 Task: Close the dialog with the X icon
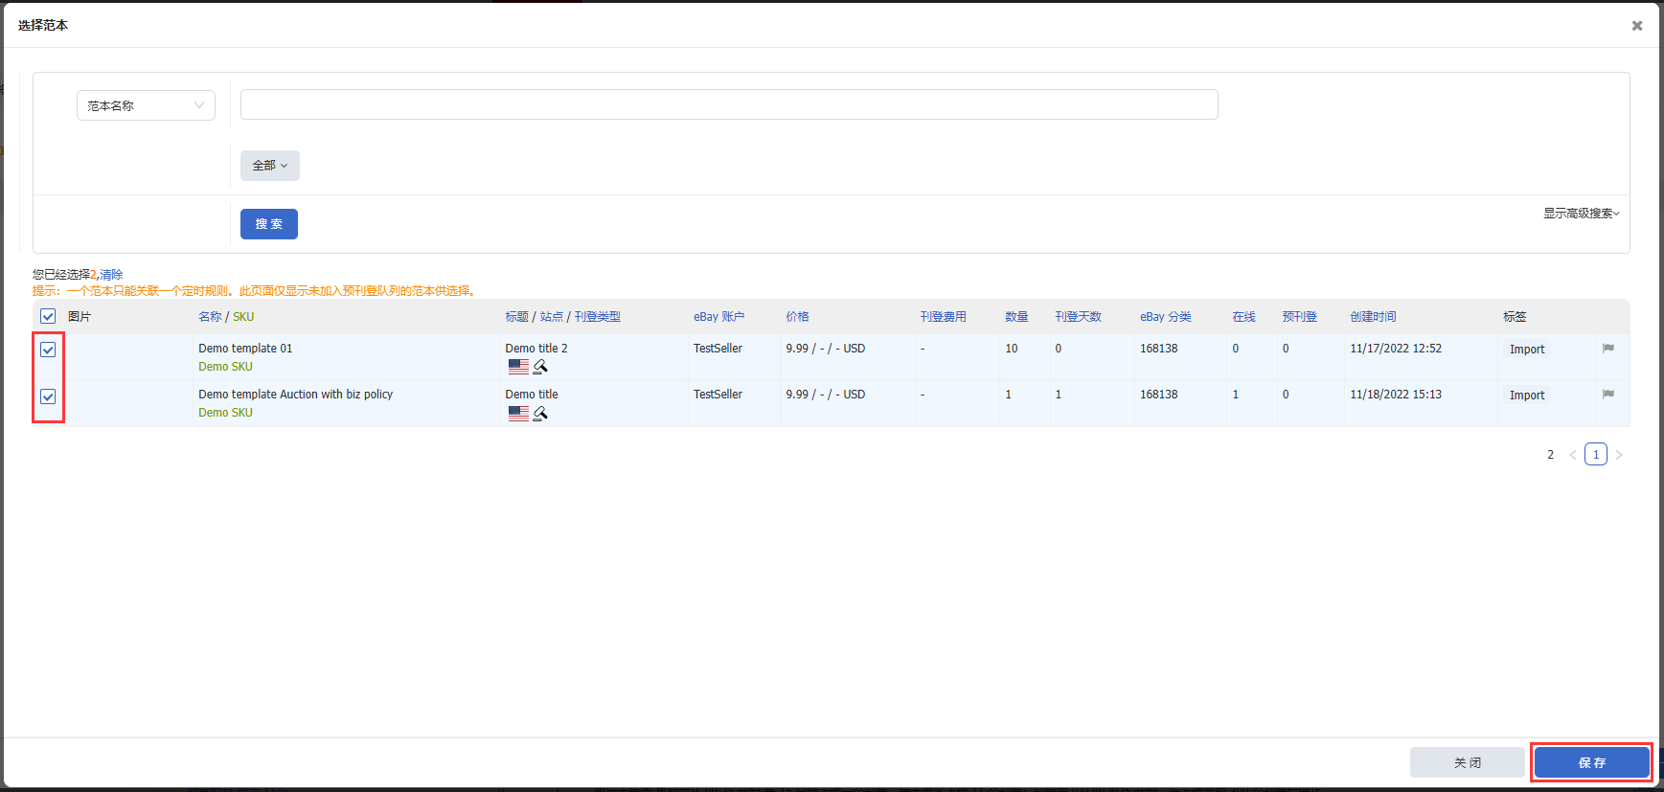pyautogui.click(x=1637, y=26)
